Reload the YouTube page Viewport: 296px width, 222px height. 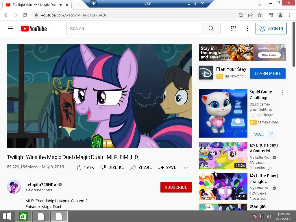click(x=25, y=15)
